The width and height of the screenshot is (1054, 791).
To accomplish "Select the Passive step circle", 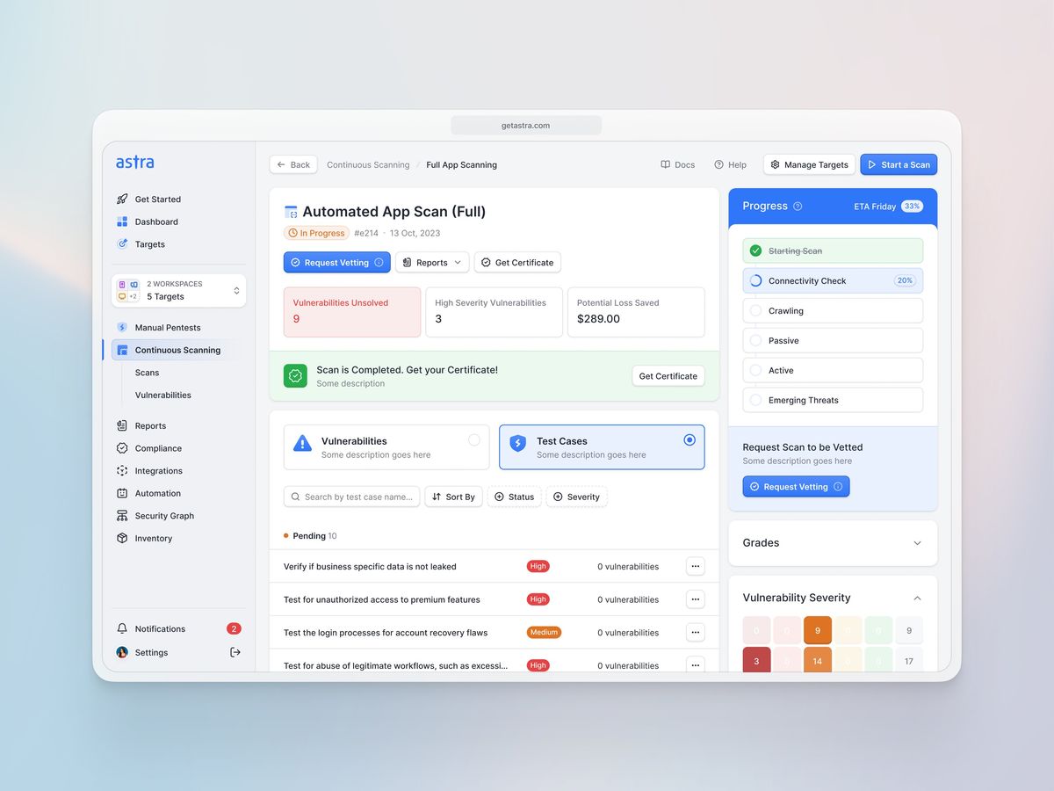I will [755, 340].
